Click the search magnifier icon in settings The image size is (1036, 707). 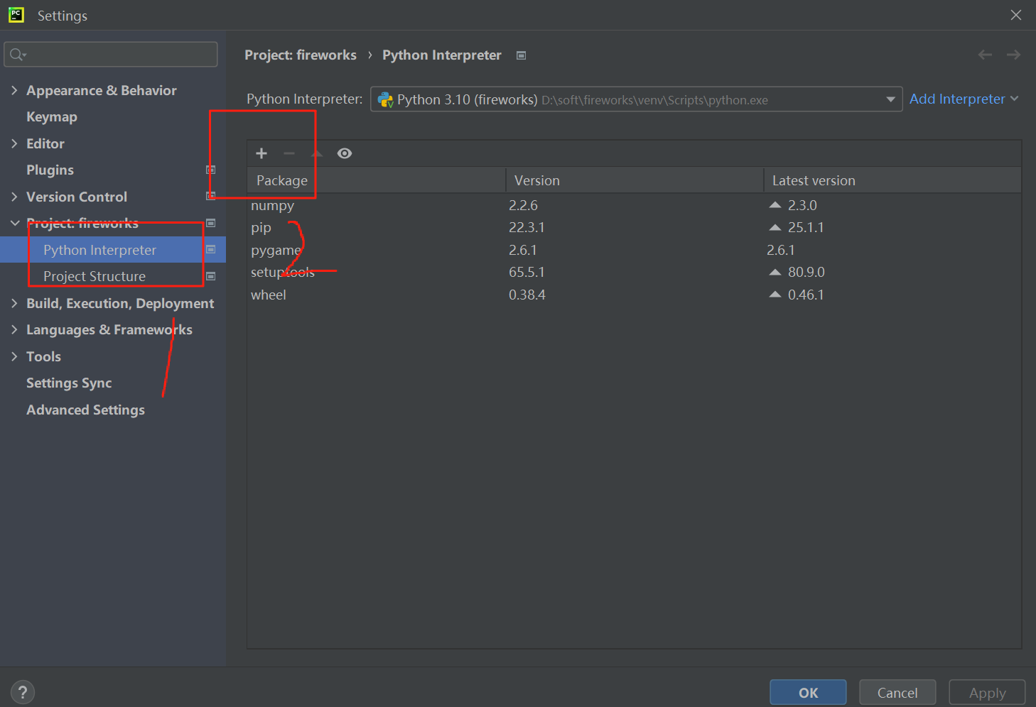point(18,55)
